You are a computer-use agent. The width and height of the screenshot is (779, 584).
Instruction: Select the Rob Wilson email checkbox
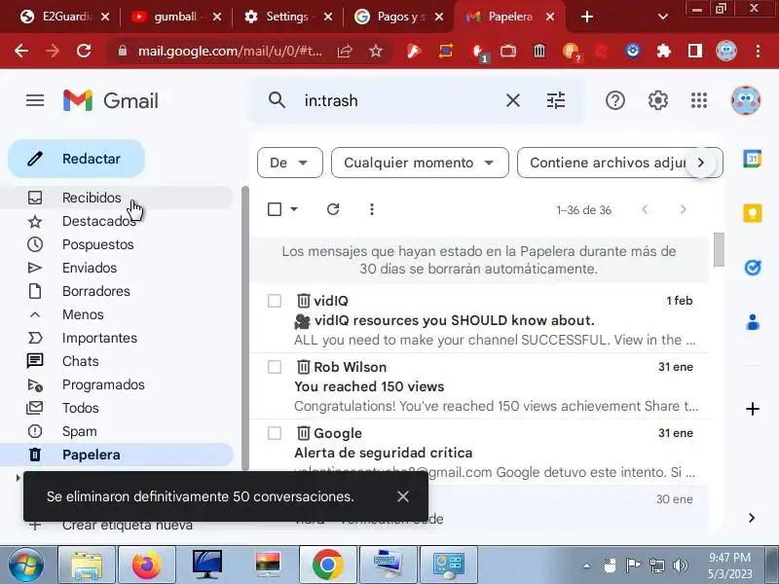point(275,367)
